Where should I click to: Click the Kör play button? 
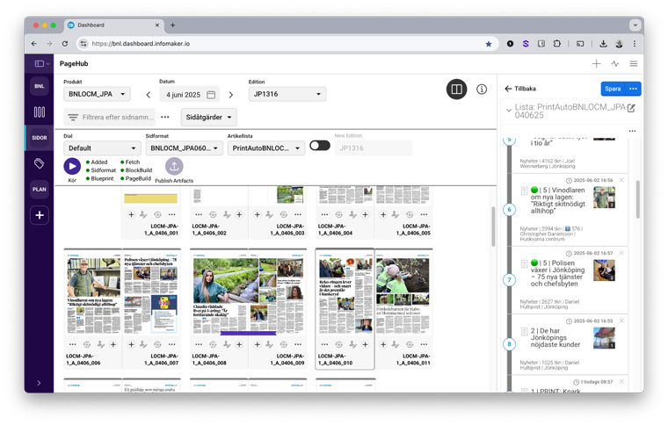(x=72, y=166)
